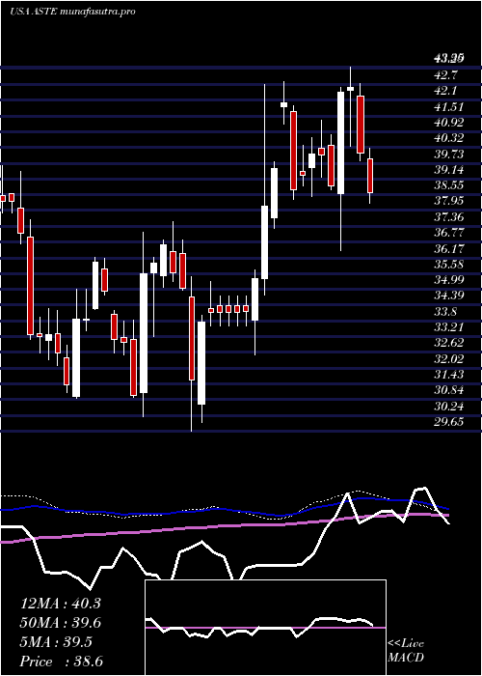
Task: Click the 32.62 price axis label
Action: pyautogui.click(x=447, y=343)
